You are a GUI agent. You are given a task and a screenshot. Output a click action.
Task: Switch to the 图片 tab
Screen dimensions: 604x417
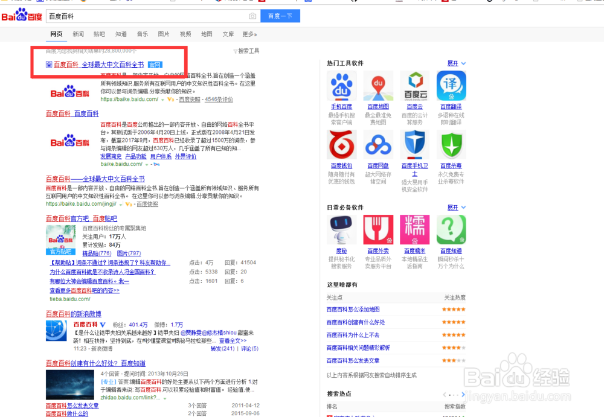(x=164, y=34)
